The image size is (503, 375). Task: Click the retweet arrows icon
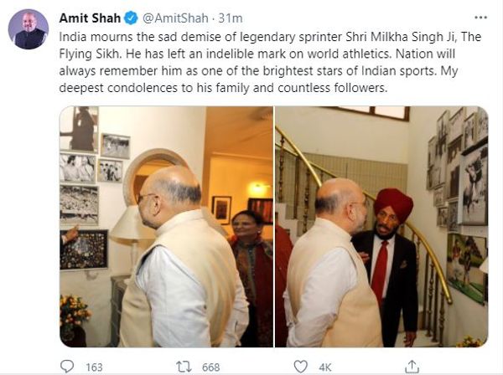point(184,367)
